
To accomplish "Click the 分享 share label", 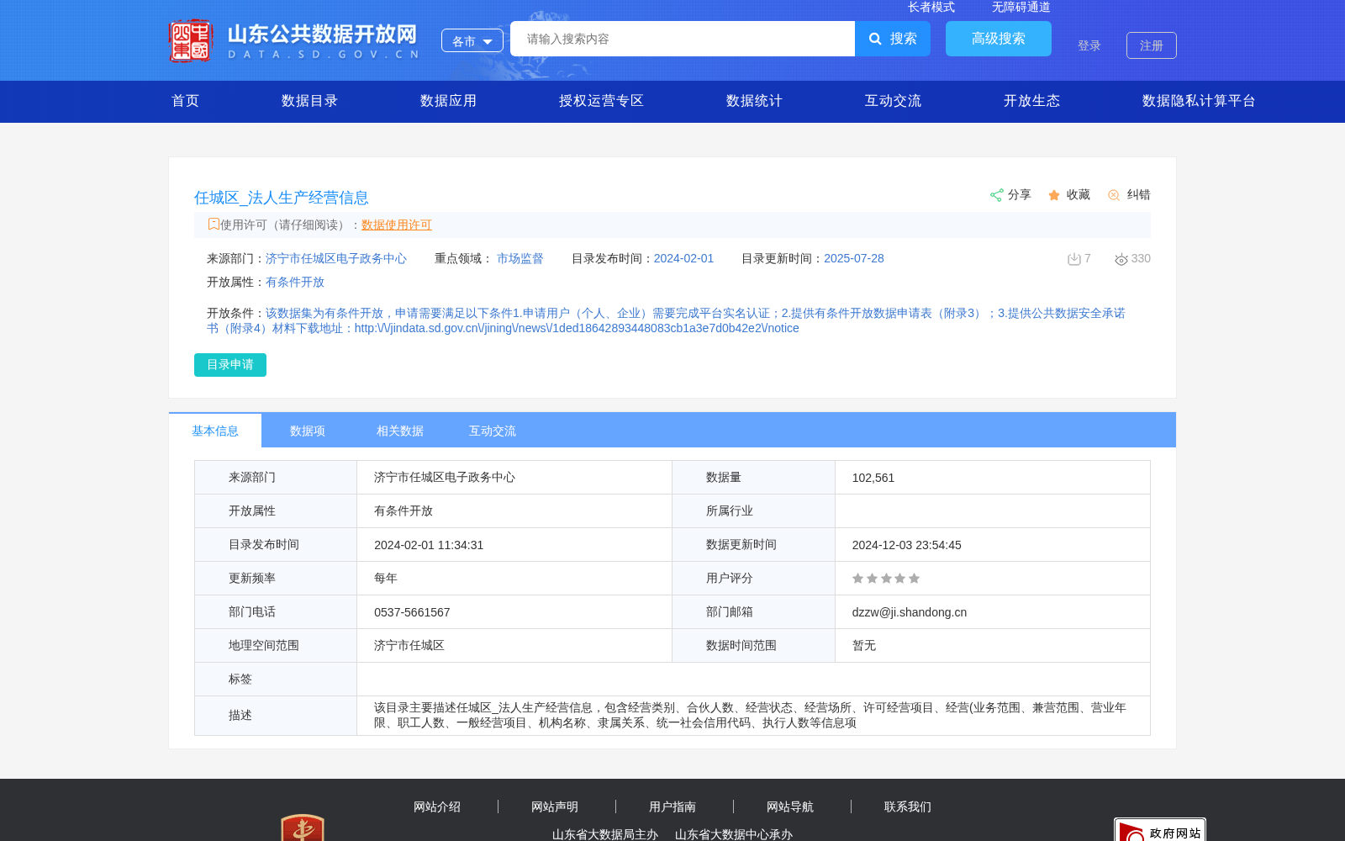I will click(1020, 194).
